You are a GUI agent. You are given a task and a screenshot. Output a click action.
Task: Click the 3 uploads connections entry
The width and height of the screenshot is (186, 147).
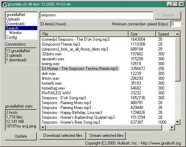coord(14,55)
